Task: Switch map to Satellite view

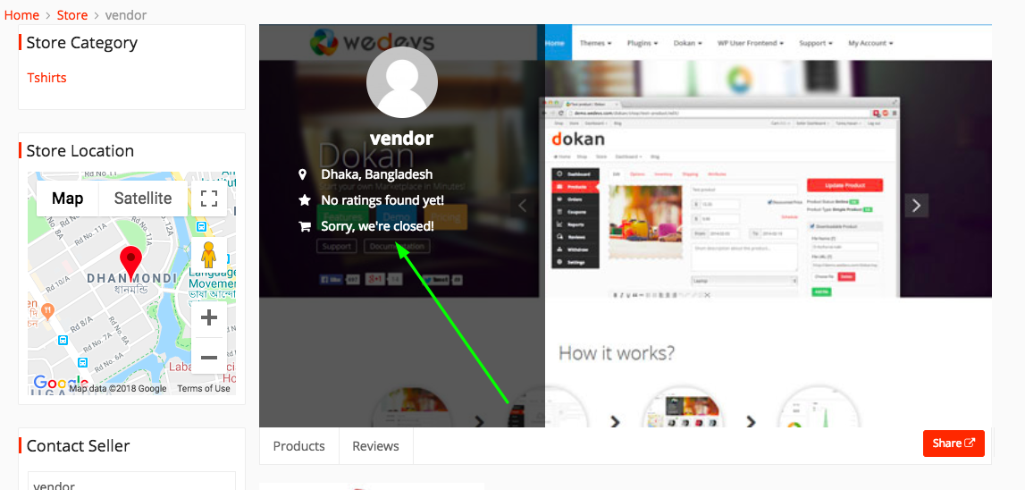Action: tap(143, 199)
